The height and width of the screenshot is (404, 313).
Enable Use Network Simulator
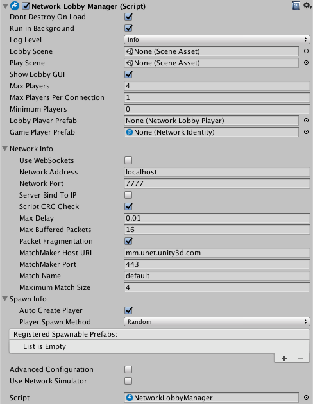click(x=128, y=381)
